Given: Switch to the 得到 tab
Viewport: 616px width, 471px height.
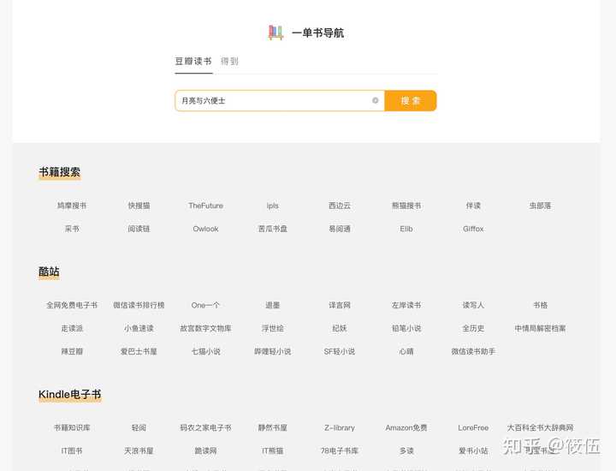Looking at the screenshot, I should pos(230,62).
